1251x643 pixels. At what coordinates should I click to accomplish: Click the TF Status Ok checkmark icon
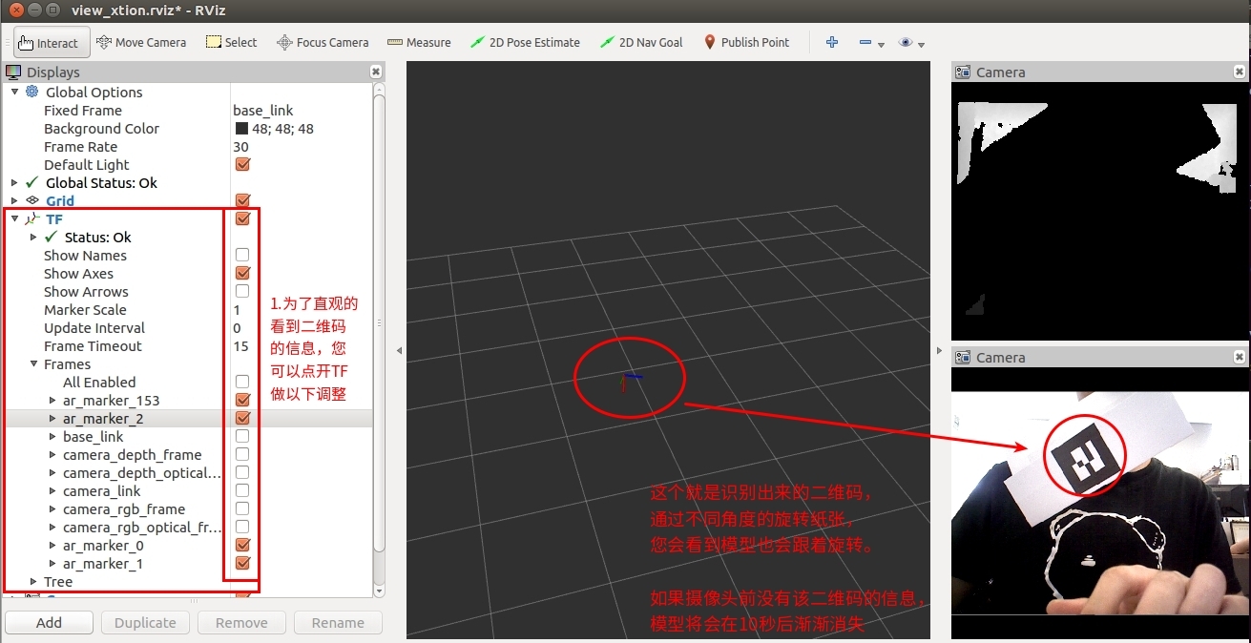(x=52, y=237)
